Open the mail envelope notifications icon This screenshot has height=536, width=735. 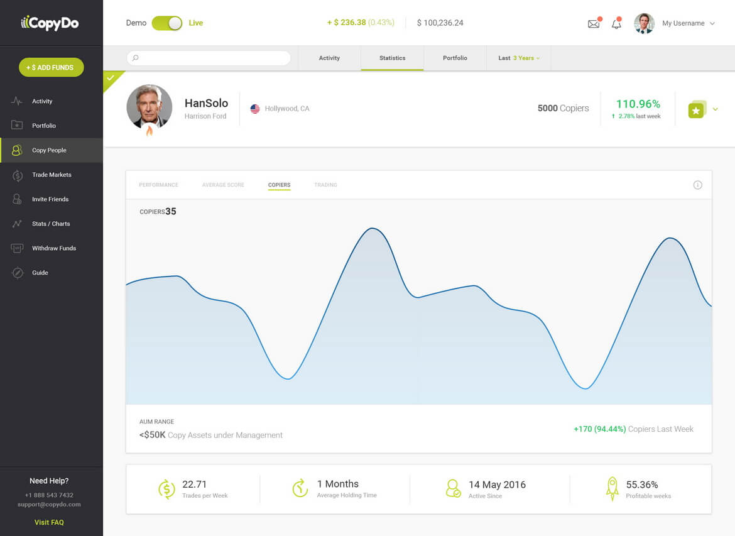594,23
